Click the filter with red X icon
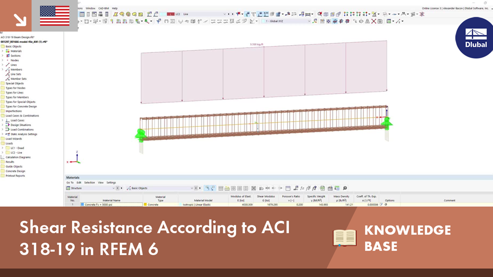 point(238,14)
